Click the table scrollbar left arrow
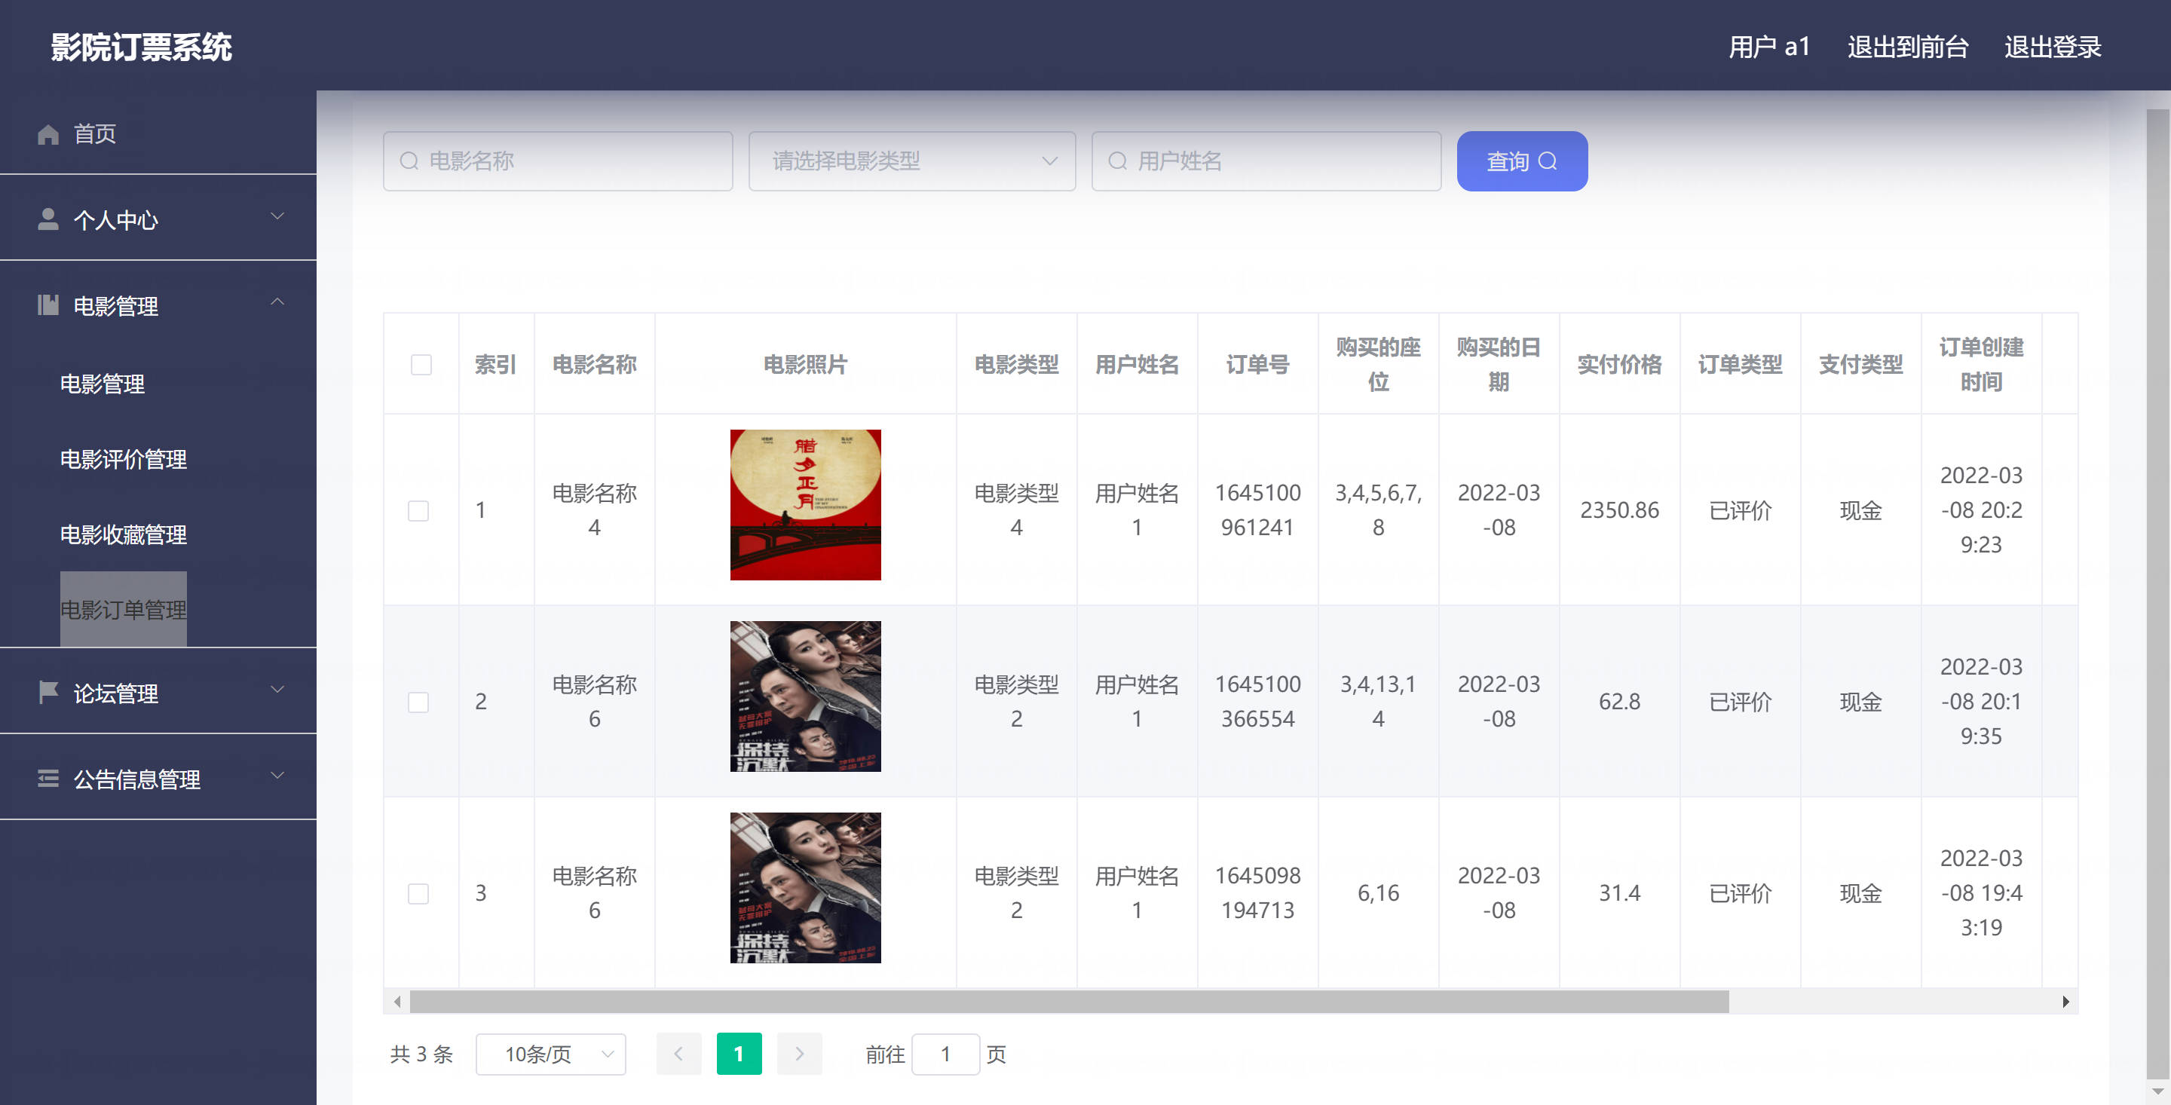2171x1105 pixels. click(397, 1001)
